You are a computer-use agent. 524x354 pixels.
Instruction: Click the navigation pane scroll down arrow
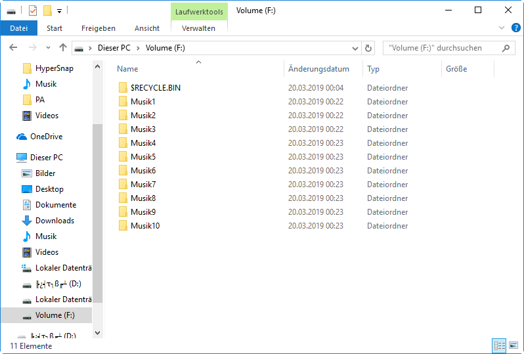click(98, 333)
